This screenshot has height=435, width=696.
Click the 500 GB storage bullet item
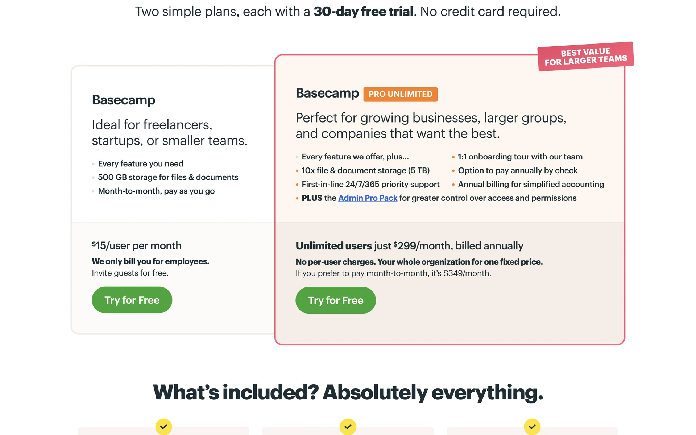[x=168, y=177]
